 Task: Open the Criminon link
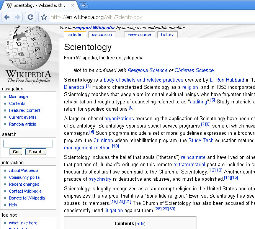pyautogui.click(x=103, y=141)
